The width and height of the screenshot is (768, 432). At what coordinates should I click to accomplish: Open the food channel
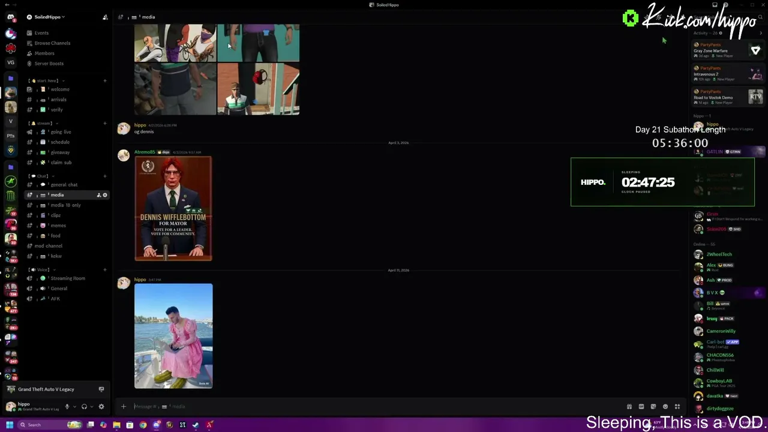[67, 236]
